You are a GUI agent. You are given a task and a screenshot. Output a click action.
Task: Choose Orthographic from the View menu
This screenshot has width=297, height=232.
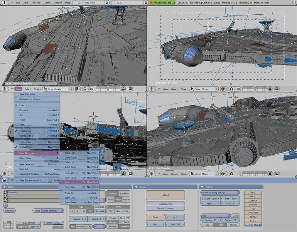[37, 136]
